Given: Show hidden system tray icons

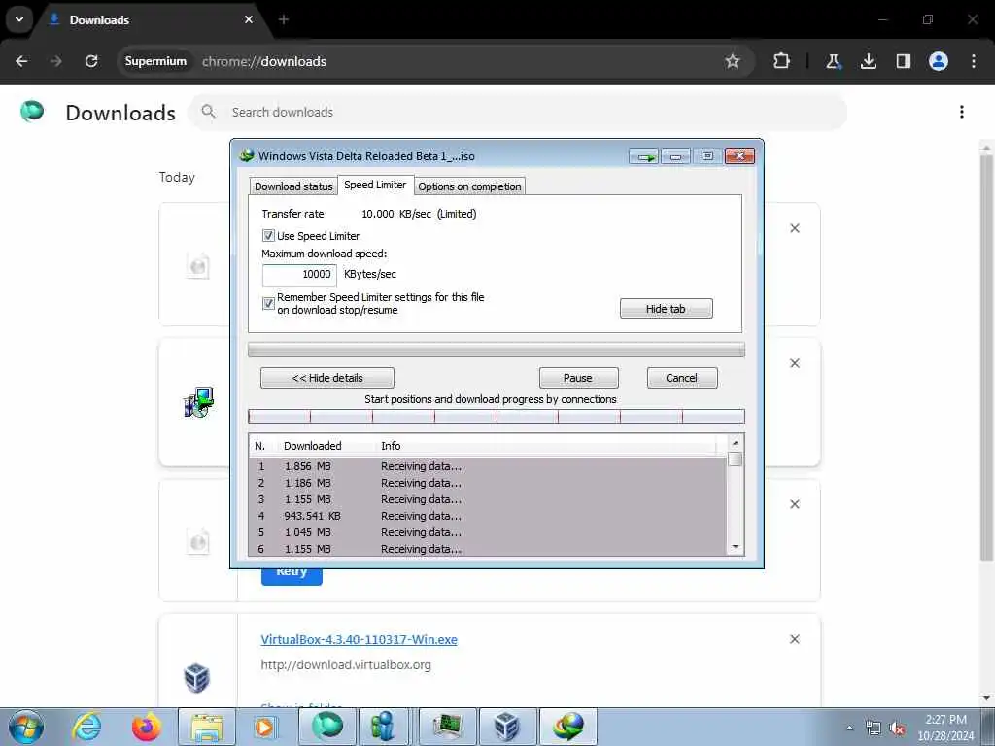Looking at the screenshot, I should pos(850,728).
